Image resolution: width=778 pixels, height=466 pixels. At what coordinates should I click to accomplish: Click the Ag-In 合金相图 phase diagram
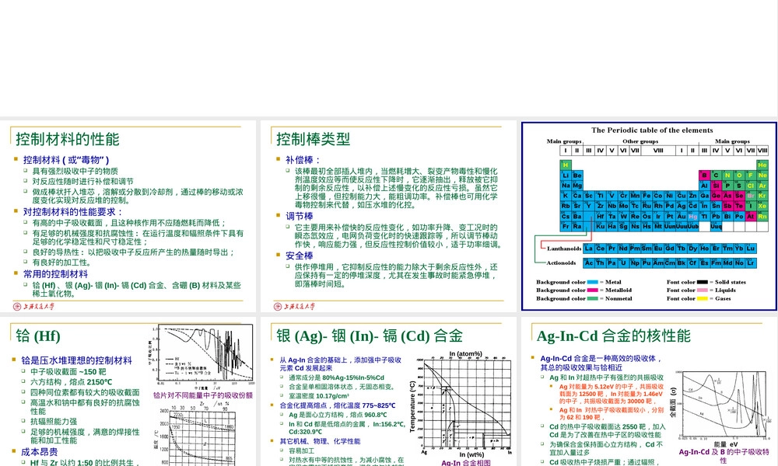coord(460,403)
